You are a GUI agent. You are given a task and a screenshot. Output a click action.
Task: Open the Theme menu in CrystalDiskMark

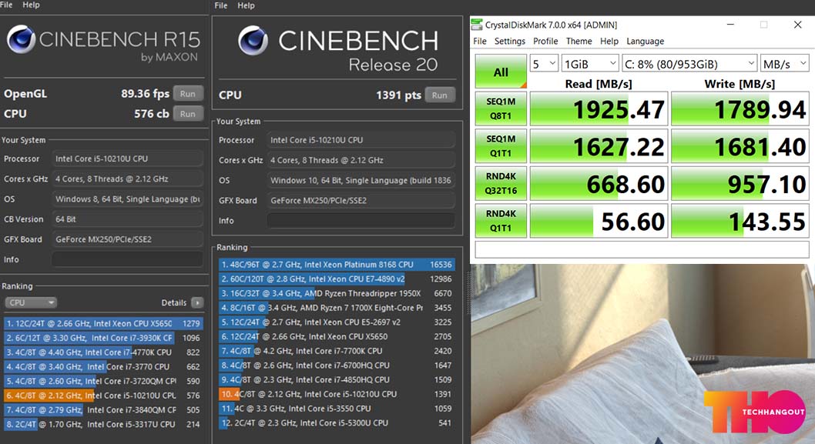[x=579, y=41]
